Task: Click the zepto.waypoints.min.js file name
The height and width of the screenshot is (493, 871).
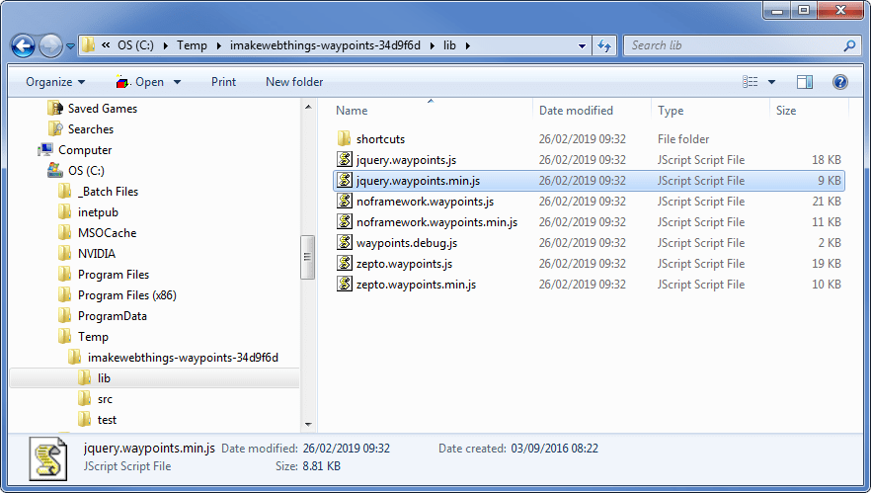Action: pos(416,285)
